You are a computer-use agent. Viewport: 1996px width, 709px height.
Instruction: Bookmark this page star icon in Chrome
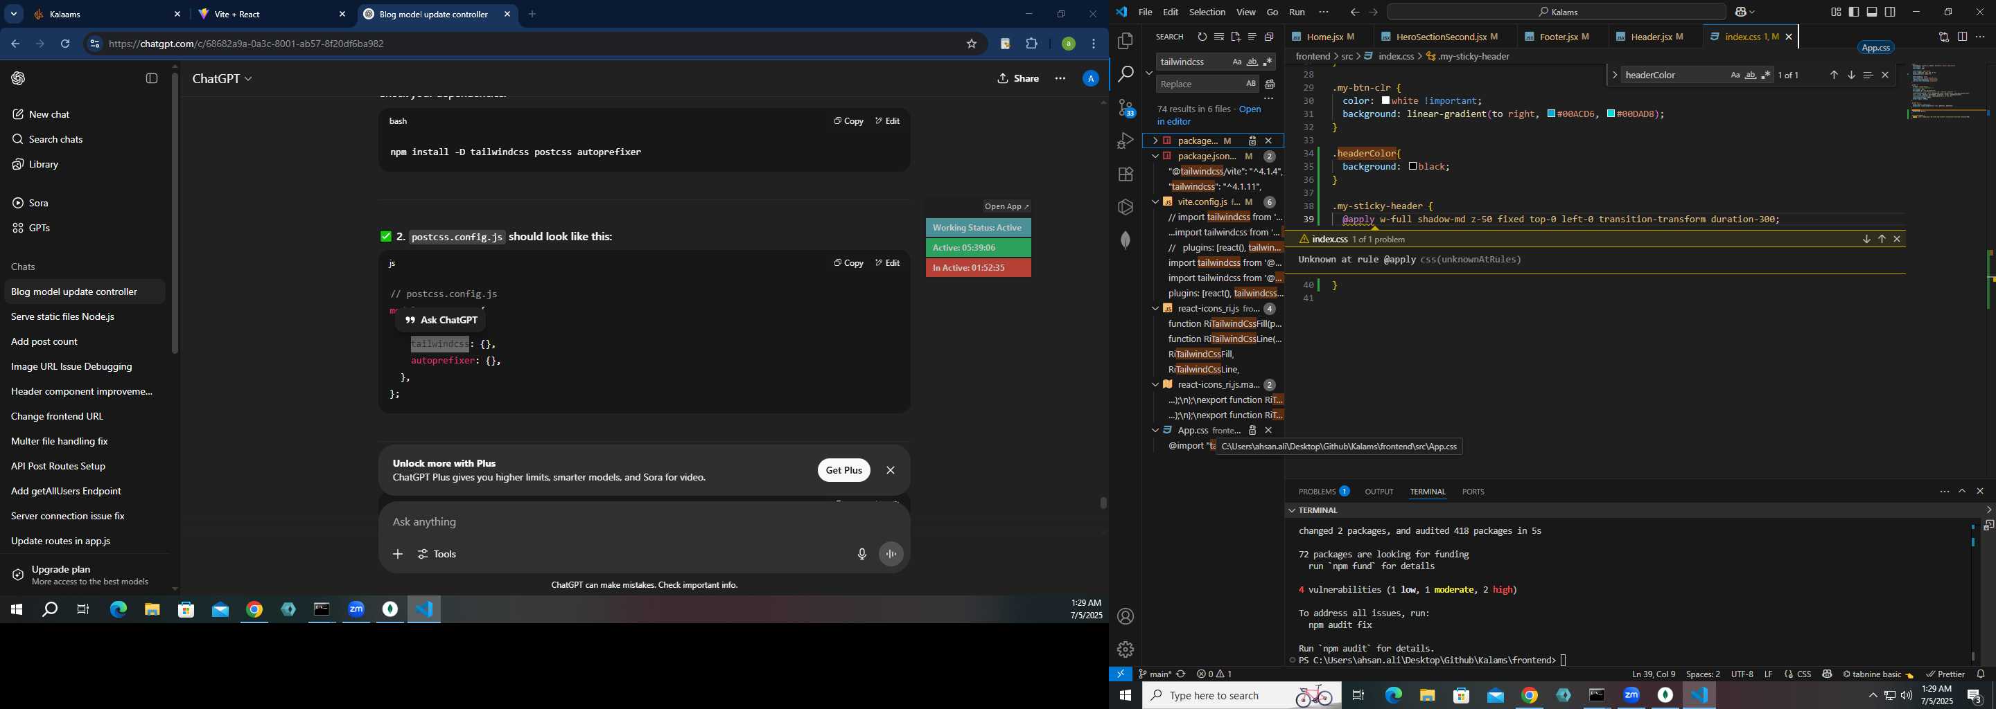click(x=971, y=44)
